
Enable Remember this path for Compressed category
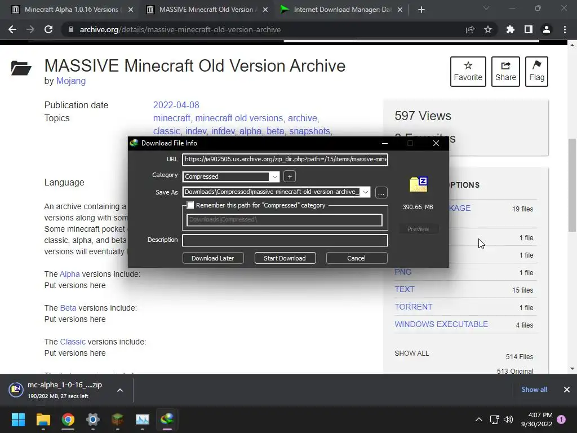click(x=190, y=205)
